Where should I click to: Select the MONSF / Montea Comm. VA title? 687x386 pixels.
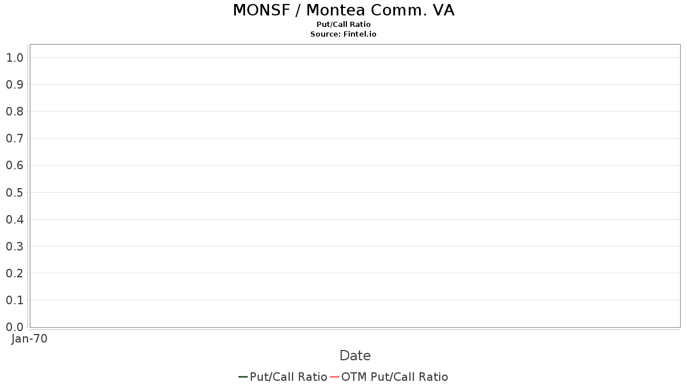coord(343,10)
